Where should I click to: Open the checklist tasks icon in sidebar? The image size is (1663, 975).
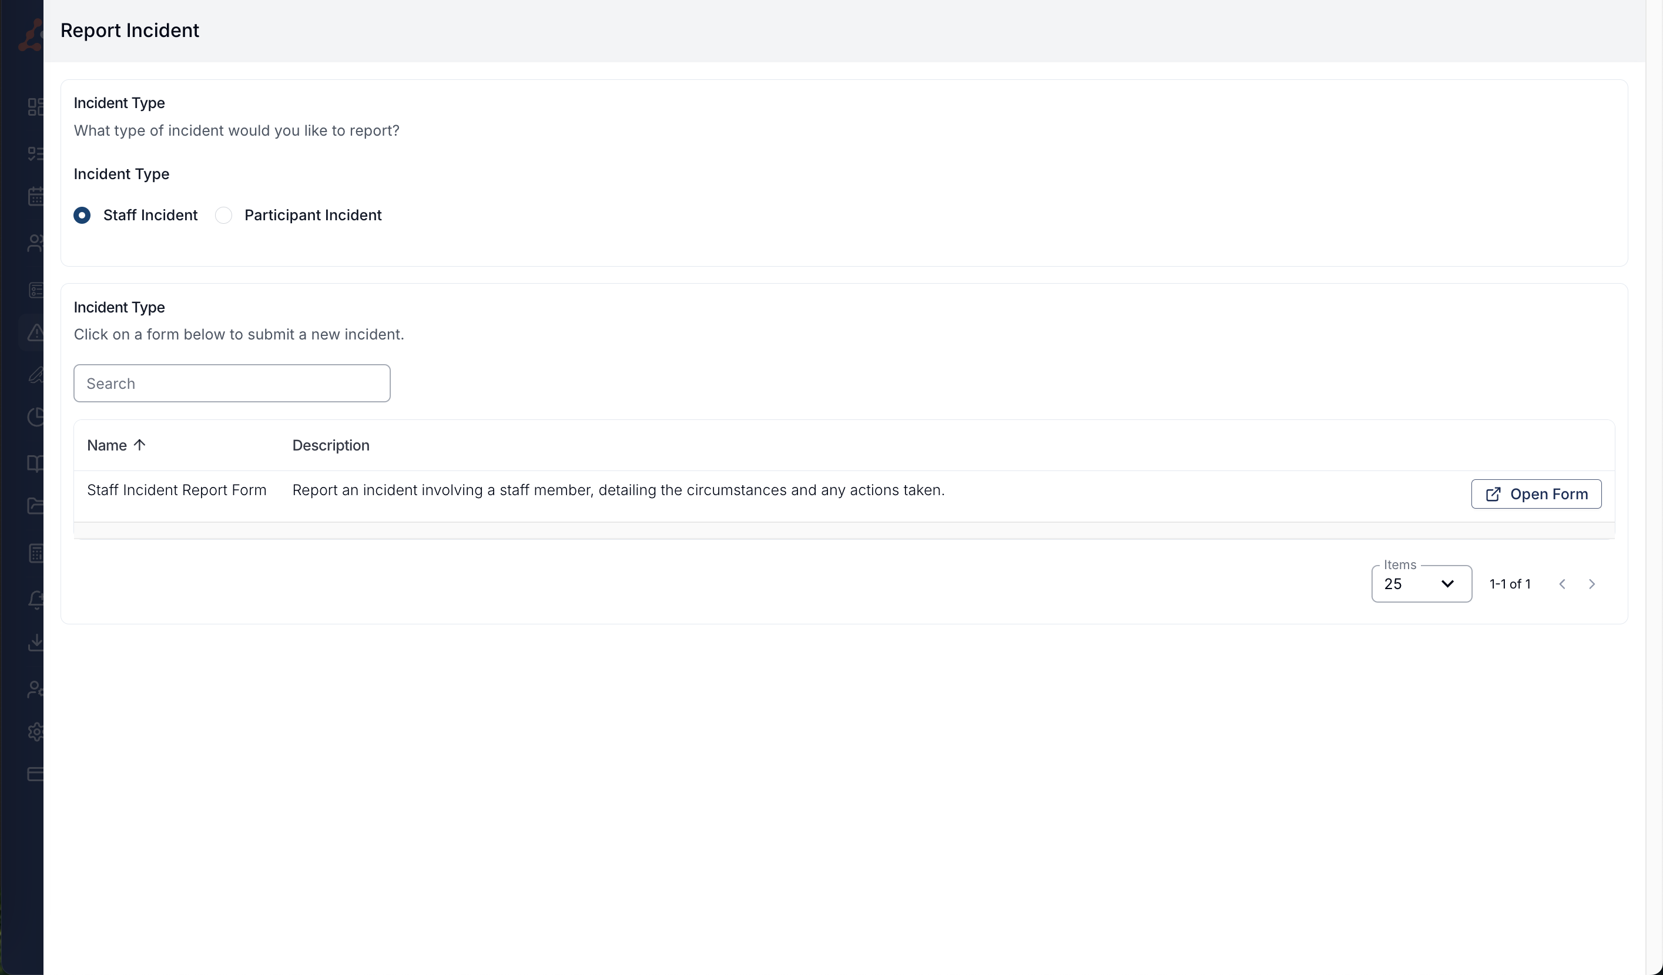(x=36, y=154)
